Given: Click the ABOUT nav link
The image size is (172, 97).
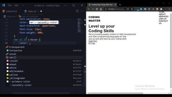Looking at the screenshot, I should (x=162, y=14).
